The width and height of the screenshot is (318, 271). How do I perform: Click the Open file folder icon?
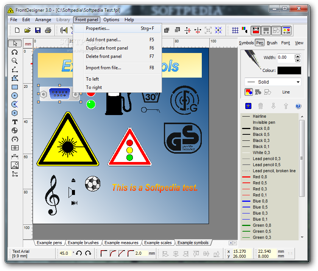[28, 30]
